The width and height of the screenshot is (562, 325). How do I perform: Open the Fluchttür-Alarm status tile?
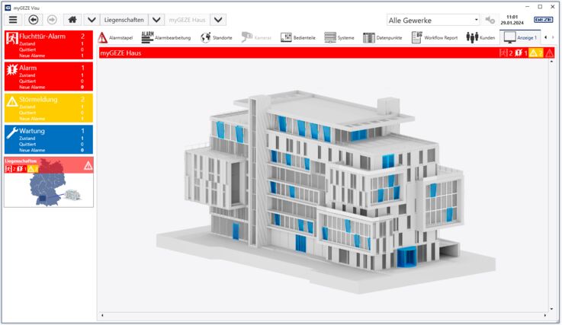[49, 45]
